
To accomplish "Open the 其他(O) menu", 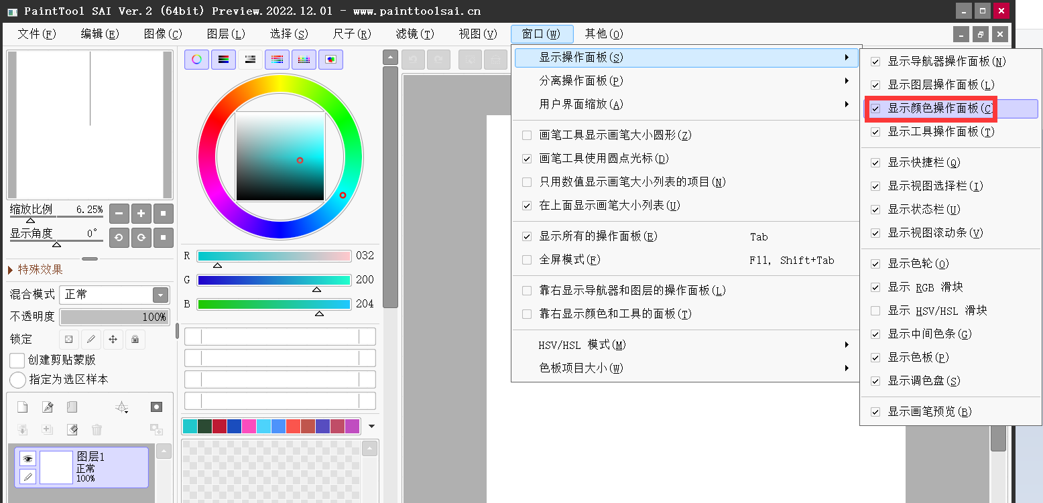I will tap(604, 34).
